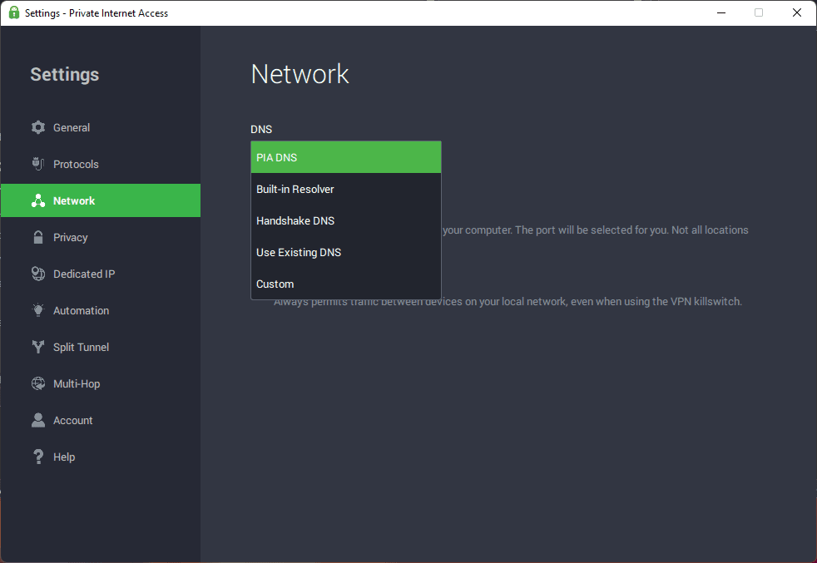Pick Handshake DNS in the list

tap(345, 220)
